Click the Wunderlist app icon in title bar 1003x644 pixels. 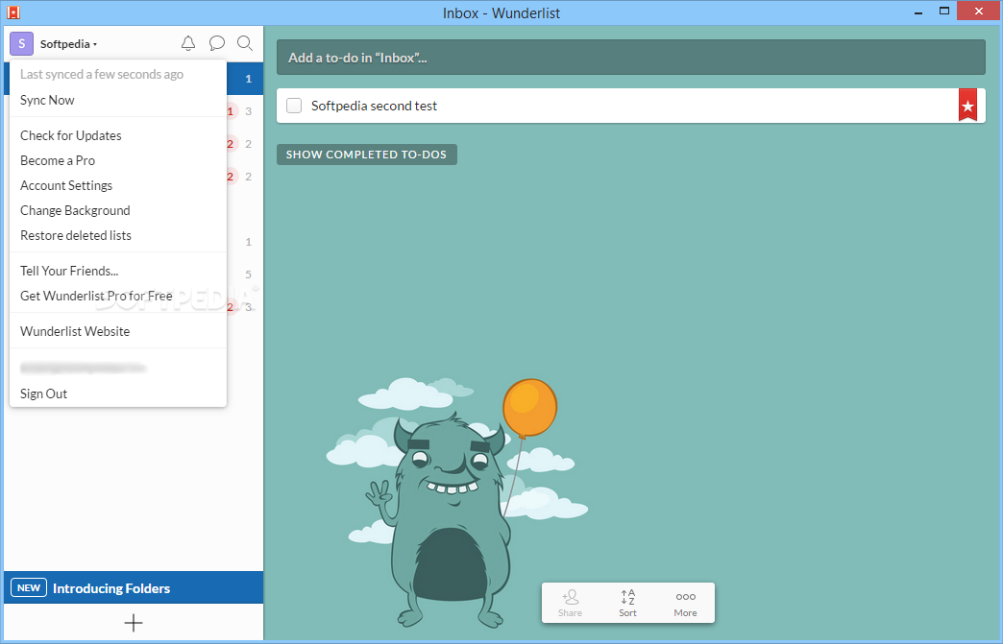click(13, 12)
